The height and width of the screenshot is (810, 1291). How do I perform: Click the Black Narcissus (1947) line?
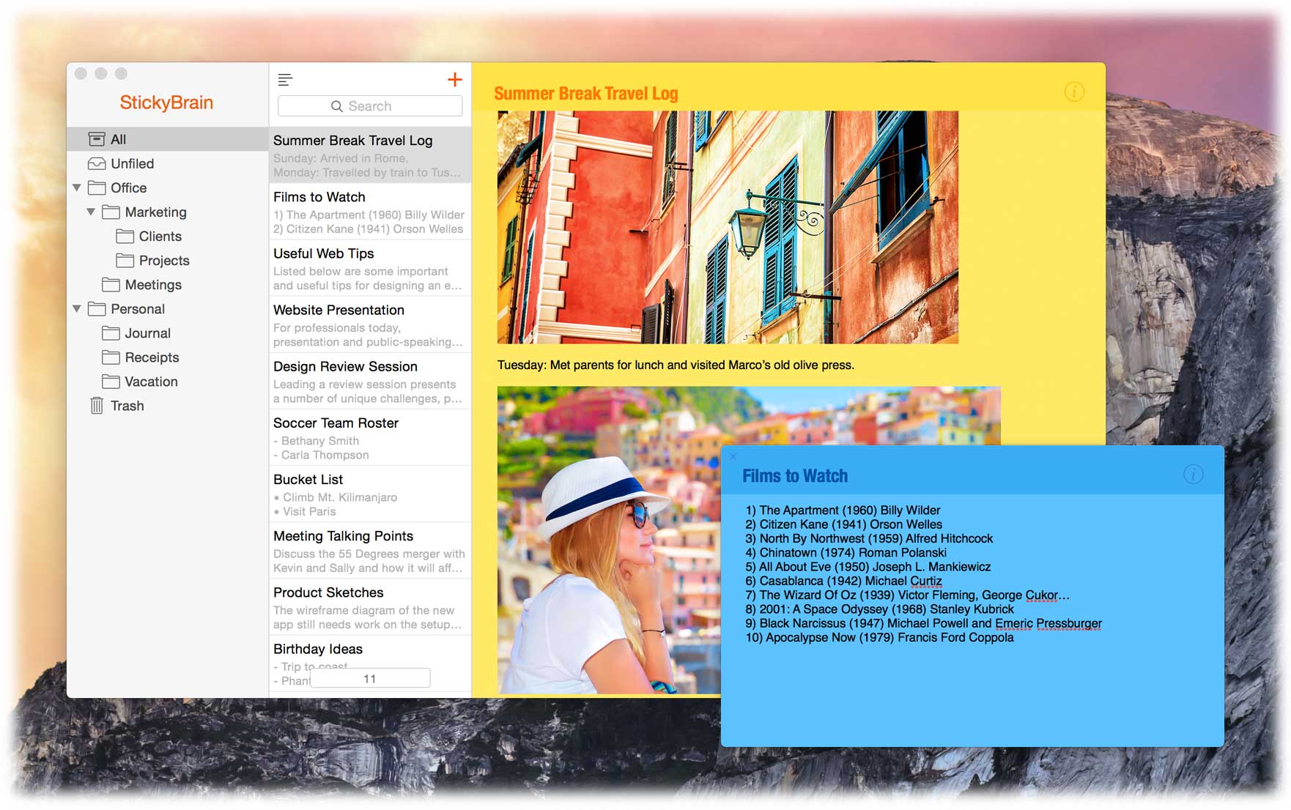923,623
